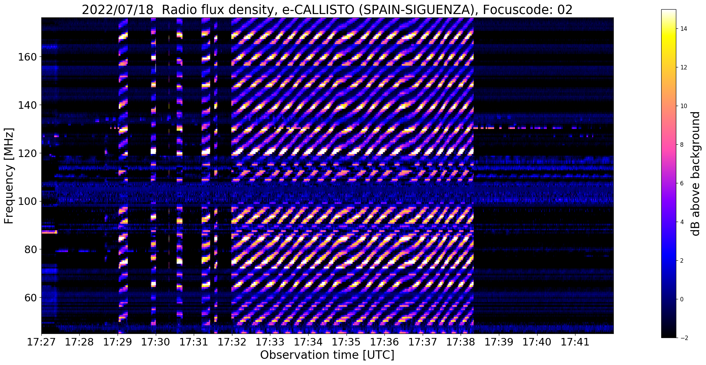706x365 pixels.
Task: Click the plot title mentioning SPAIN-SIGUENZA
Action: click(x=327, y=10)
